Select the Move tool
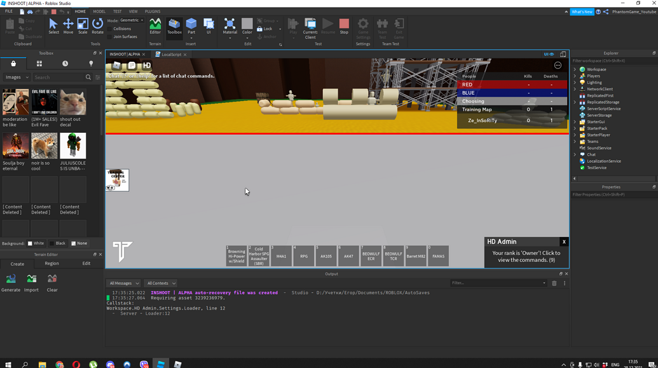The image size is (658, 368). click(68, 27)
